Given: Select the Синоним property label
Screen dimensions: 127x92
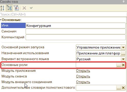Looking at the screenshot, I should (9, 31).
